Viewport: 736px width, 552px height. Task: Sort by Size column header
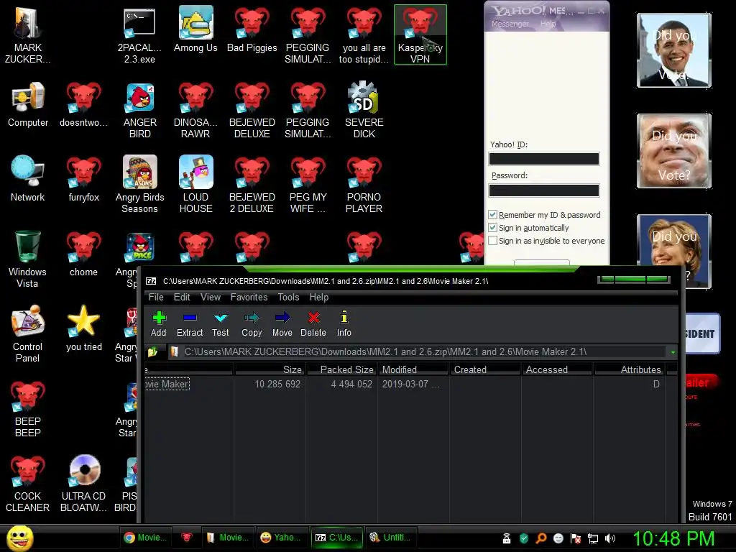pyautogui.click(x=270, y=369)
